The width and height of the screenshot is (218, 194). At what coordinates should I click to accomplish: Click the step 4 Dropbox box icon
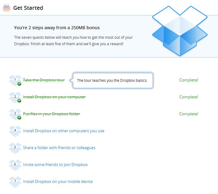pyautogui.click(x=15, y=131)
